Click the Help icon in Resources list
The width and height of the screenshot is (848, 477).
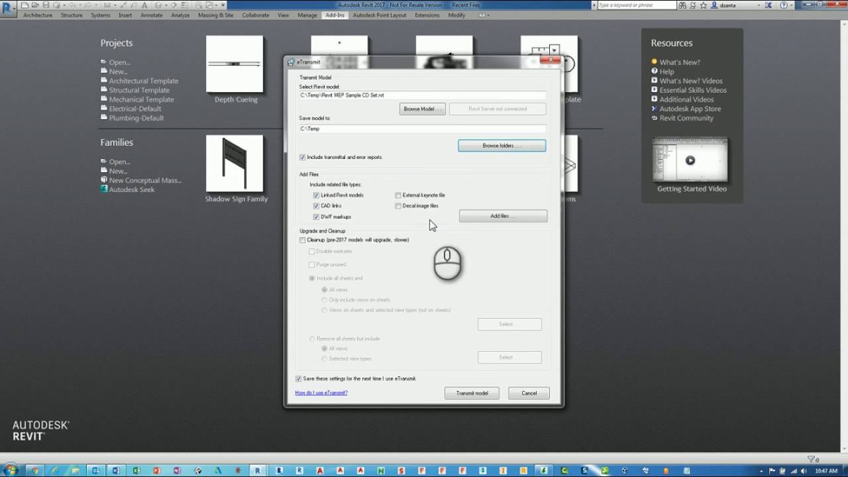pos(654,71)
